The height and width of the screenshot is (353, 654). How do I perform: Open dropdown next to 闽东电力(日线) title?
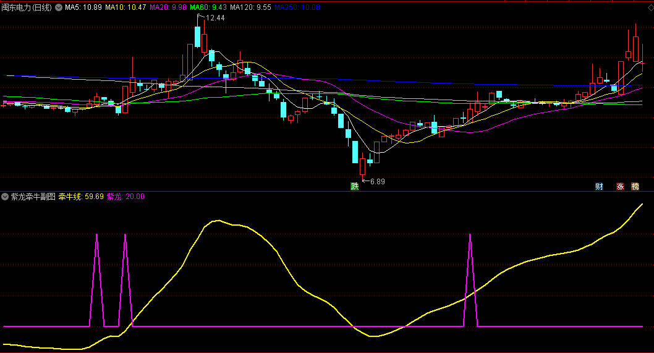[x=59, y=7]
